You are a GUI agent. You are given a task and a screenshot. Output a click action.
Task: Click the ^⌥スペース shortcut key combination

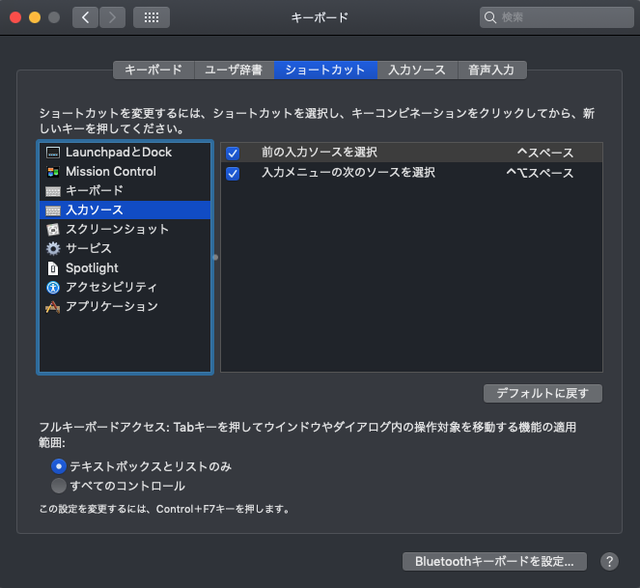tap(540, 173)
